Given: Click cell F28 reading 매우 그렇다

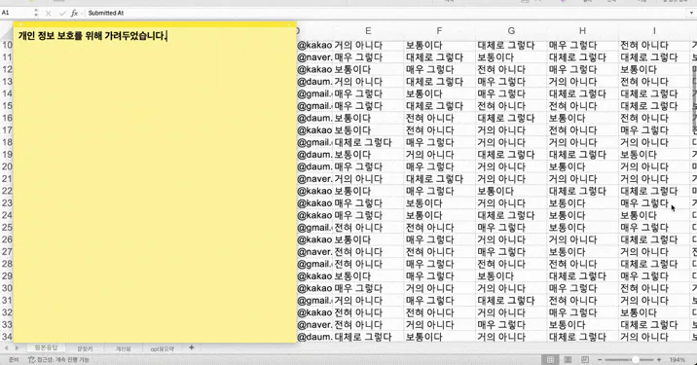Looking at the screenshot, I should pyautogui.click(x=440, y=264).
